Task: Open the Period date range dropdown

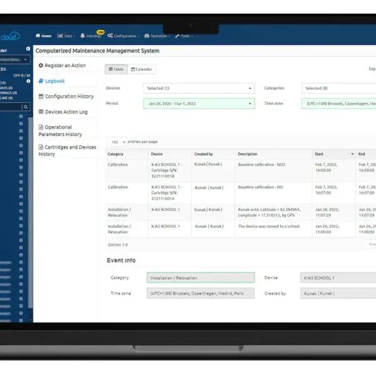Action: point(199,103)
